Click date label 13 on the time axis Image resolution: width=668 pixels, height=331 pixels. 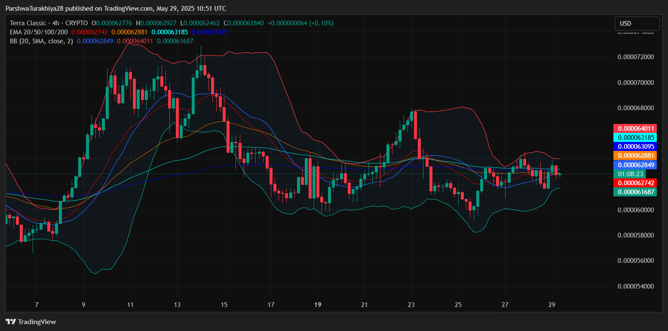point(177,305)
